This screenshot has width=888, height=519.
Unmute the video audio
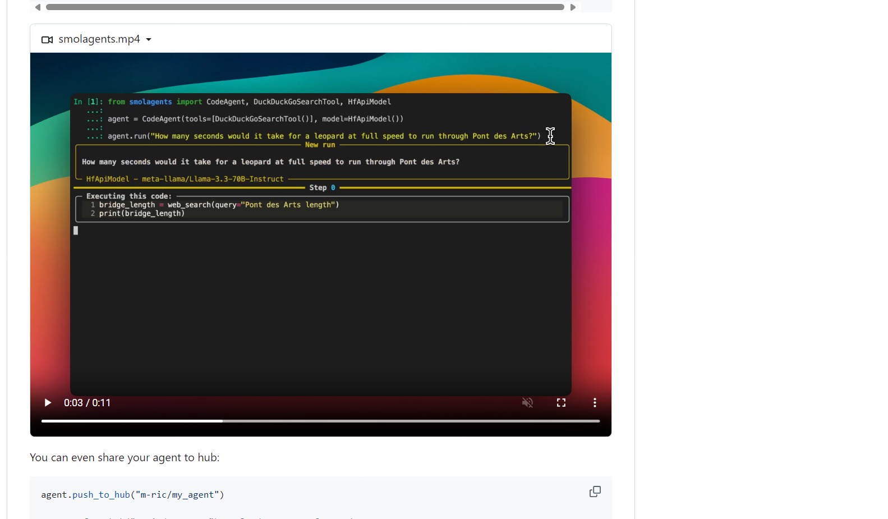[527, 403]
